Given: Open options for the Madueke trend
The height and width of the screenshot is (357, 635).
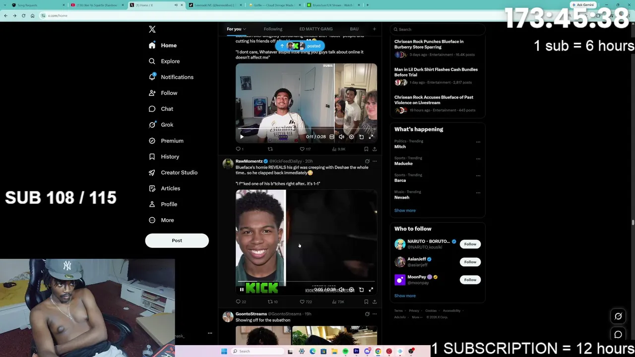Looking at the screenshot, I should tap(478, 159).
